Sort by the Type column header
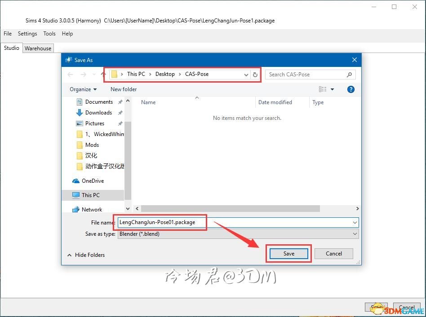426x317 pixels. pyautogui.click(x=318, y=102)
